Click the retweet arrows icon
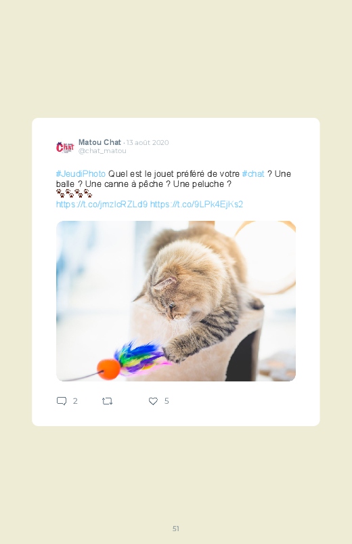Viewport: 352px width, 544px height. [107, 401]
